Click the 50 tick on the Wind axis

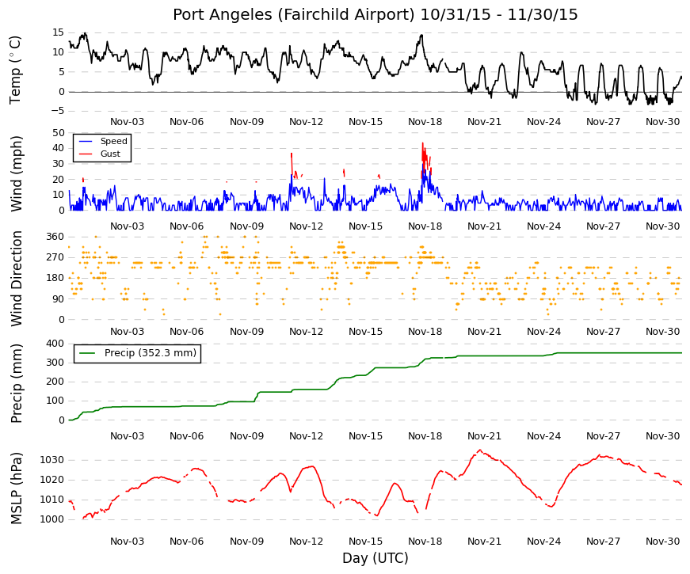click(58, 133)
